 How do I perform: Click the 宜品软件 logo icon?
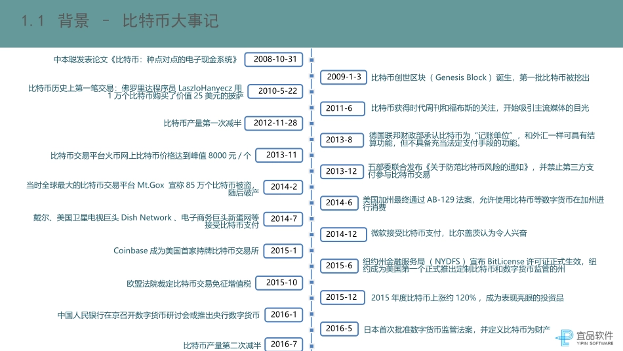click(565, 338)
